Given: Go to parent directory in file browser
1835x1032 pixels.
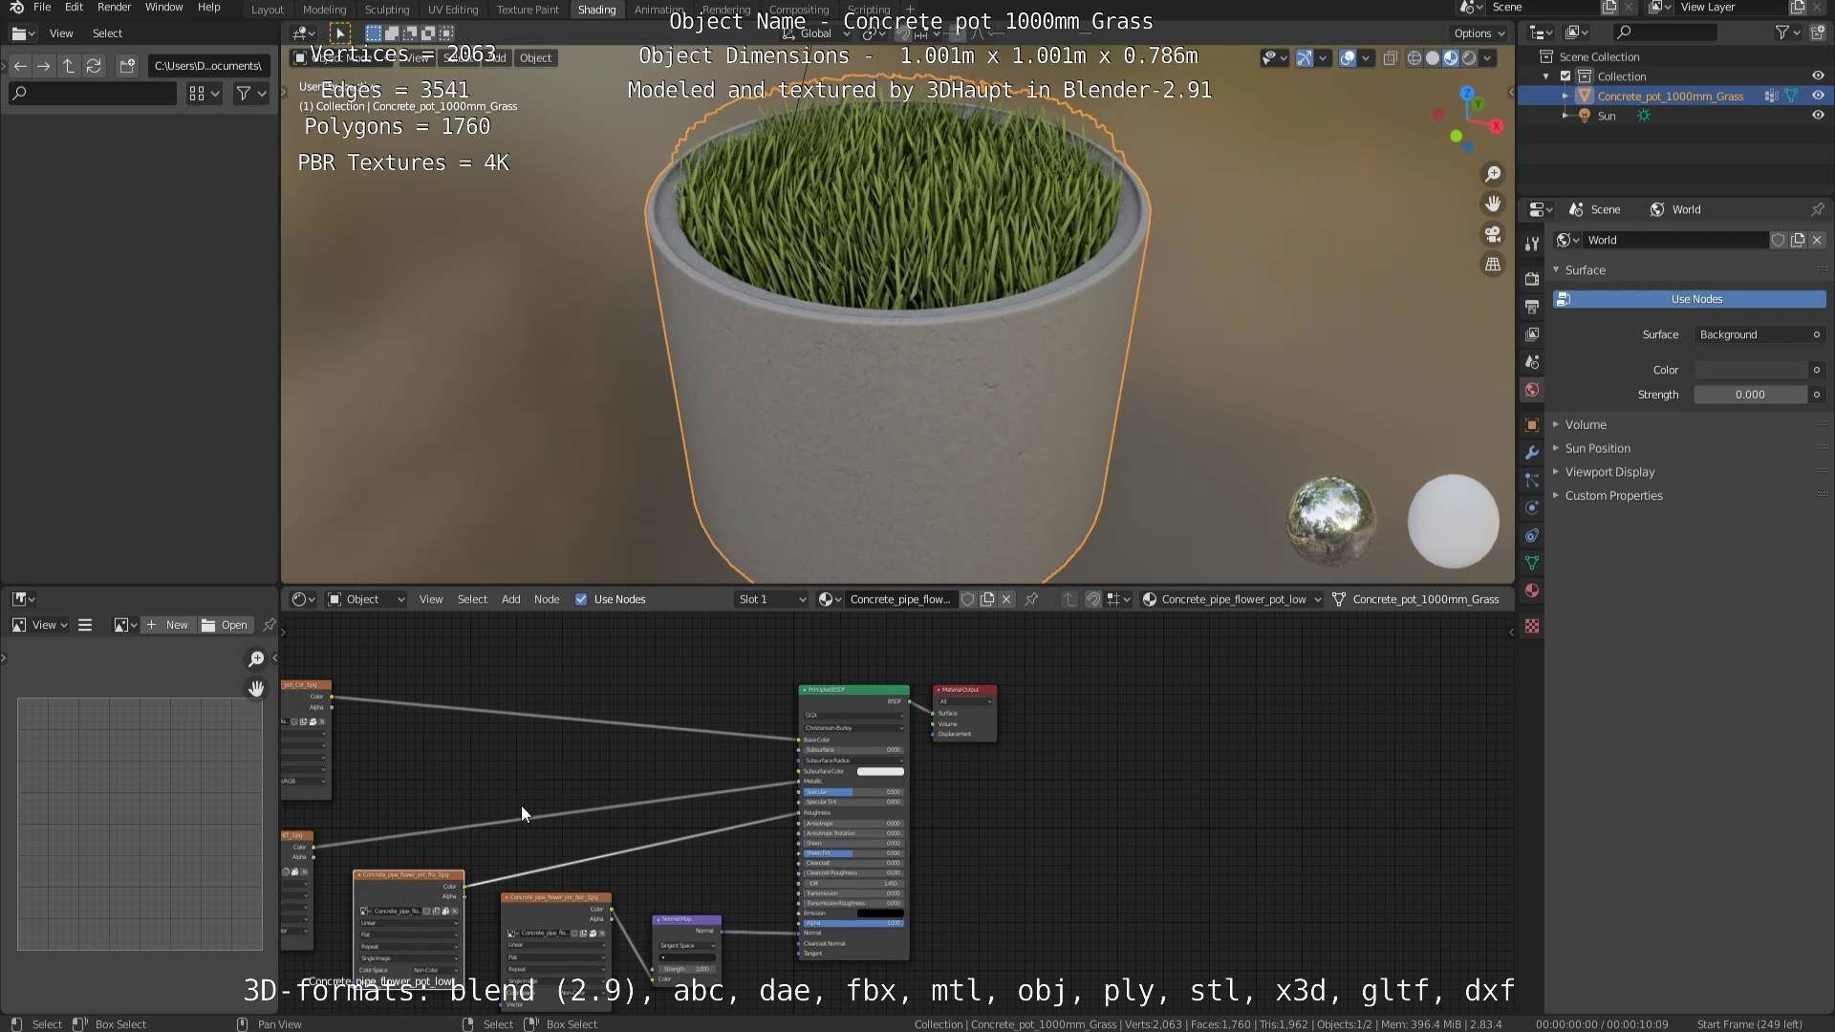Looking at the screenshot, I should pos(69,66).
